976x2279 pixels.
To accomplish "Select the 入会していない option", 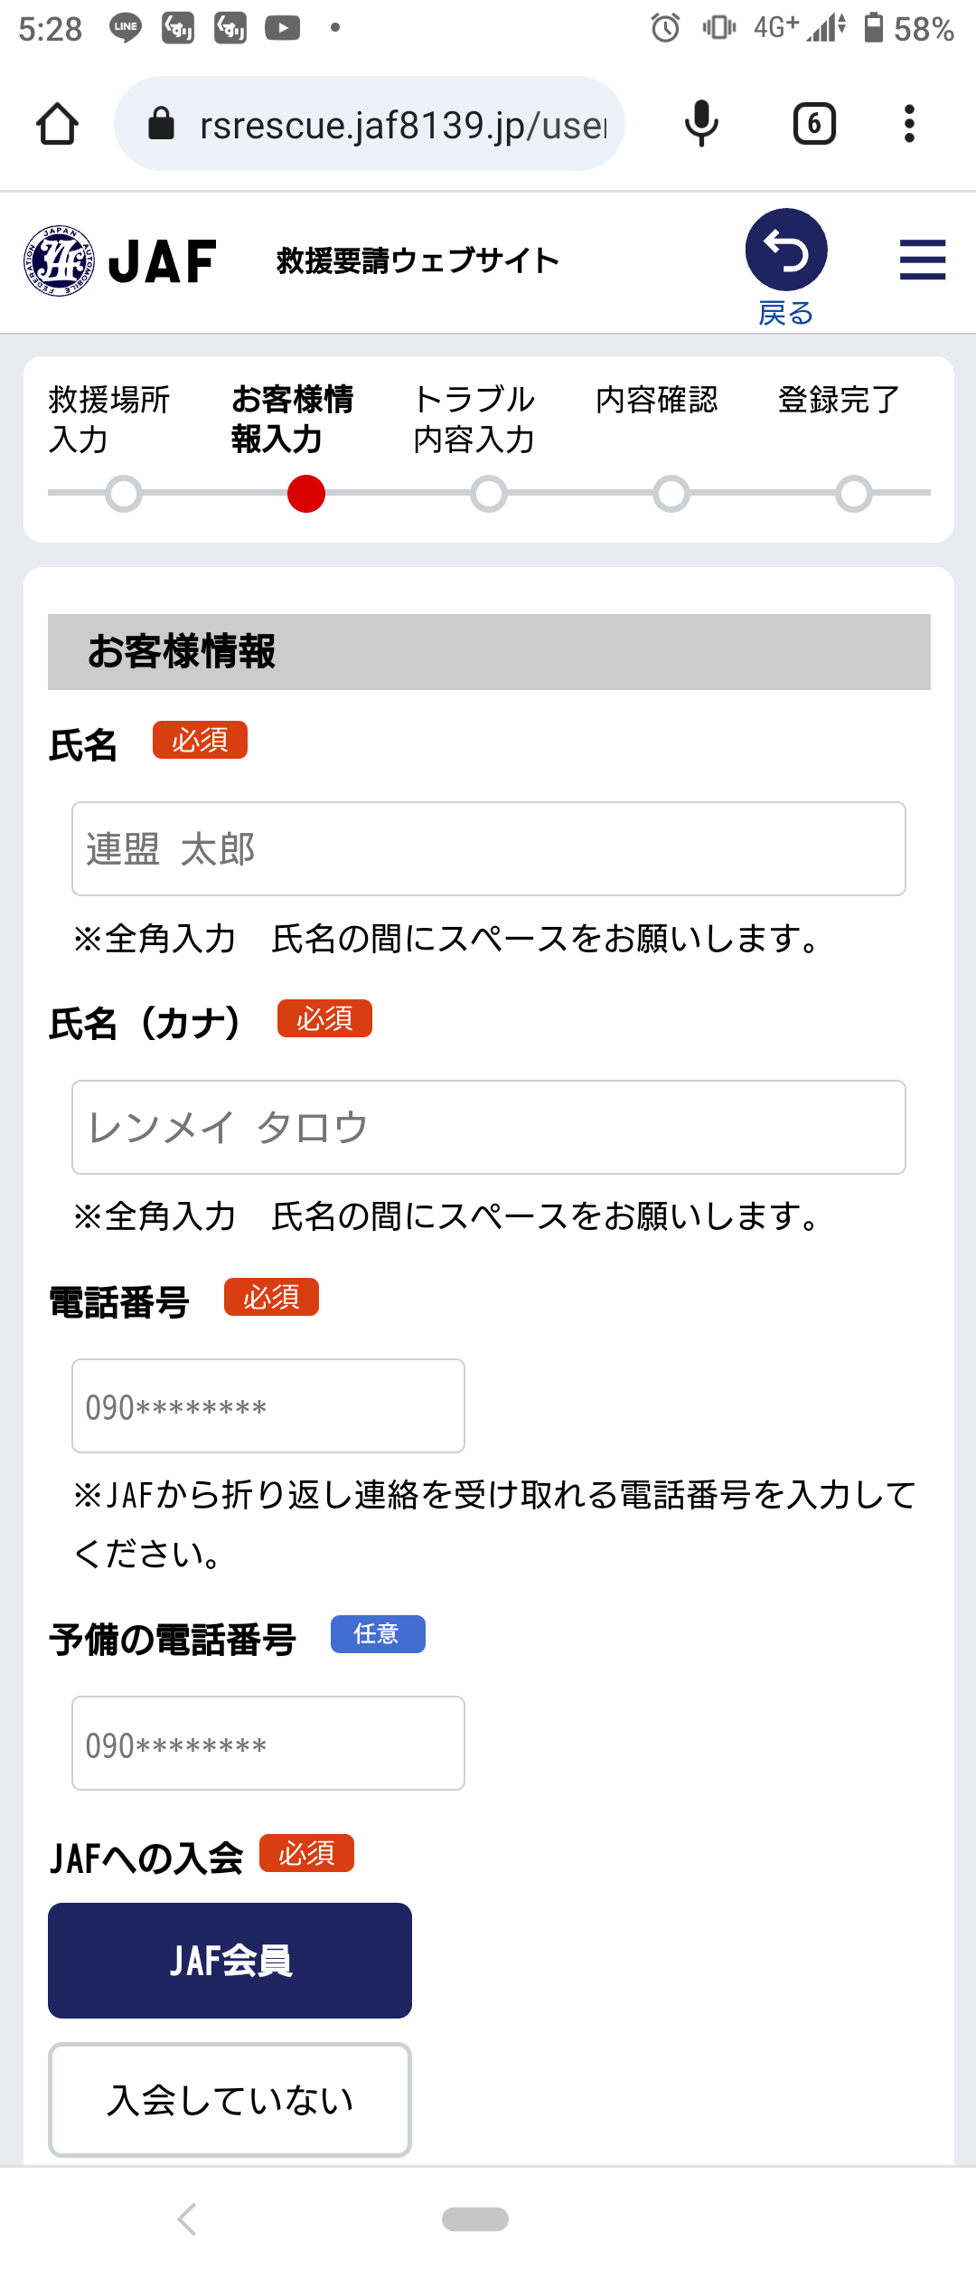I will 230,2100.
